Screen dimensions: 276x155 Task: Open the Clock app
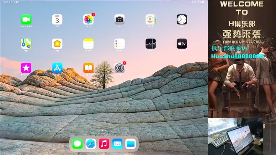click(x=182, y=19)
